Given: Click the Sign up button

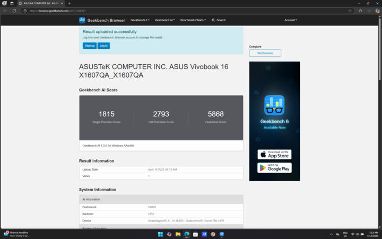Looking at the screenshot, I should [90, 46].
